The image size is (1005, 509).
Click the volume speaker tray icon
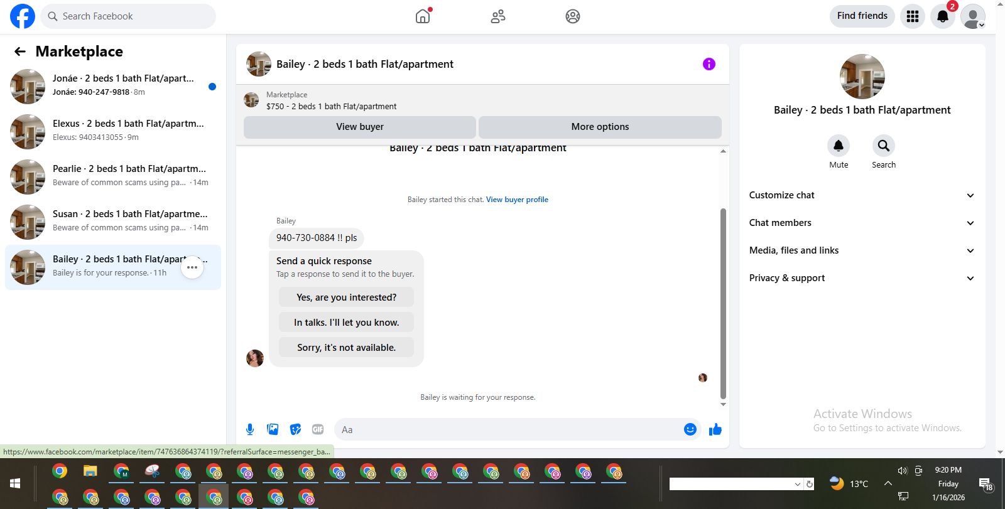tap(903, 470)
